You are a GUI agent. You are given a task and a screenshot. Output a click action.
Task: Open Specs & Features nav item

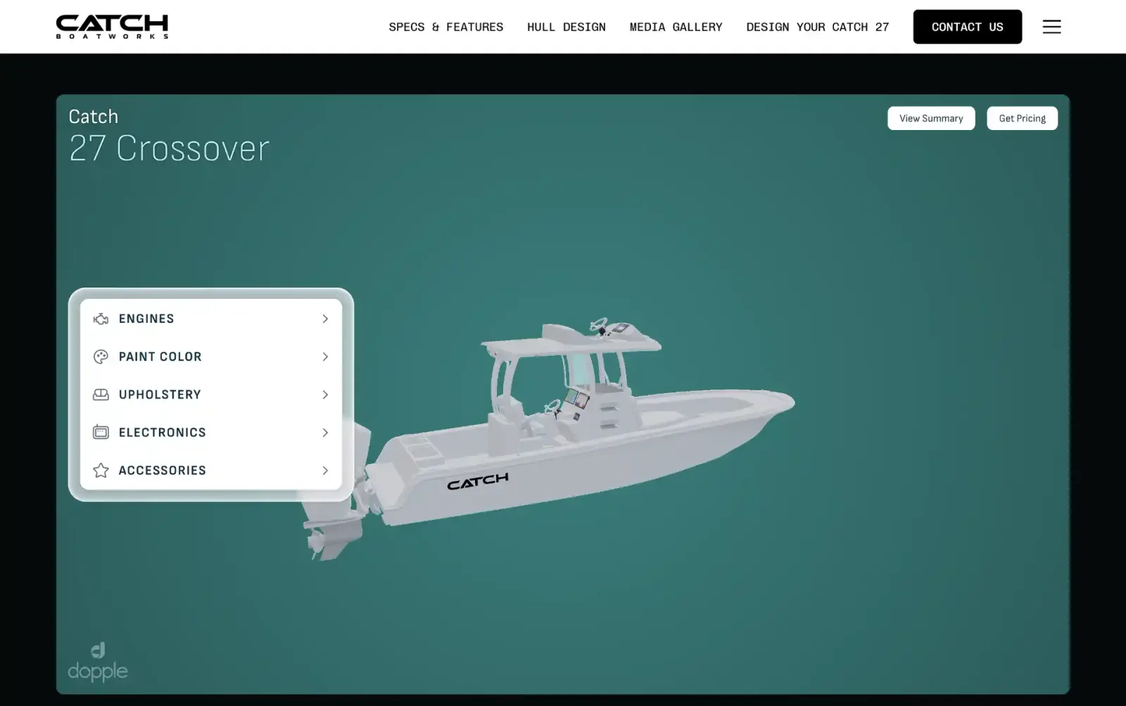[446, 27]
